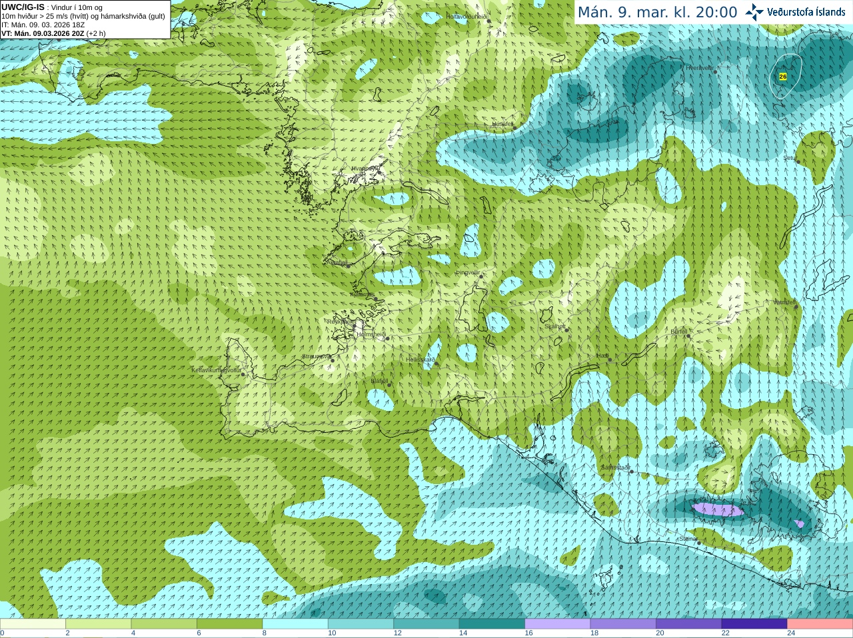This screenshot has height=638, width=853.
Task: Click the Þingvellir station label
Action: click(x=468, y=272)
